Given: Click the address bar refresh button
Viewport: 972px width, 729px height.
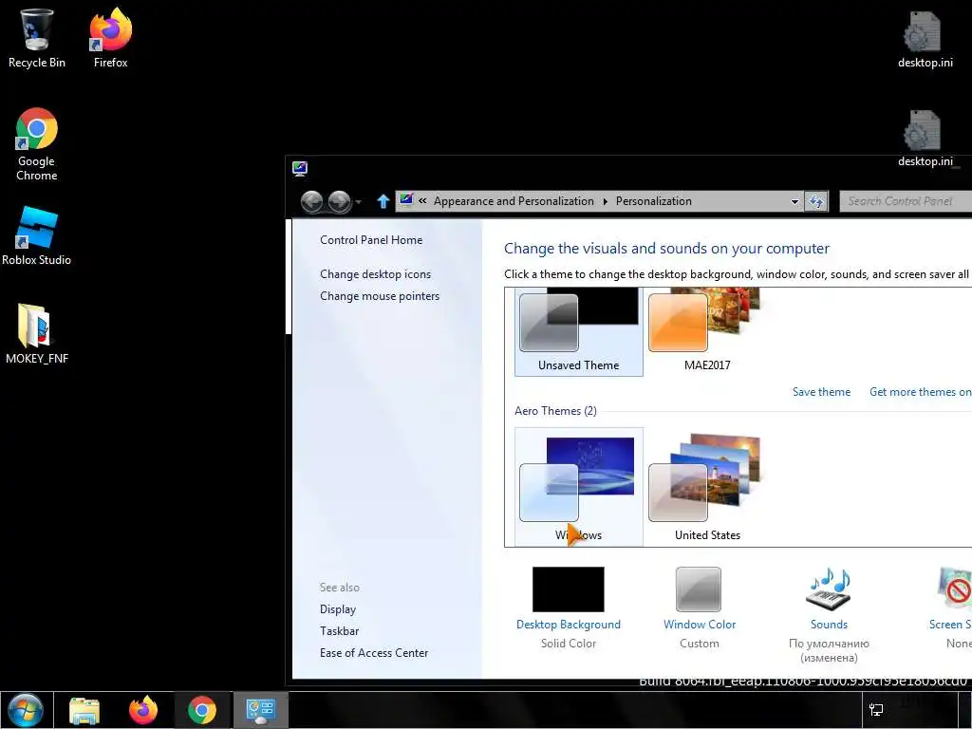Looking at the screenshot, I should click(816, 201).
